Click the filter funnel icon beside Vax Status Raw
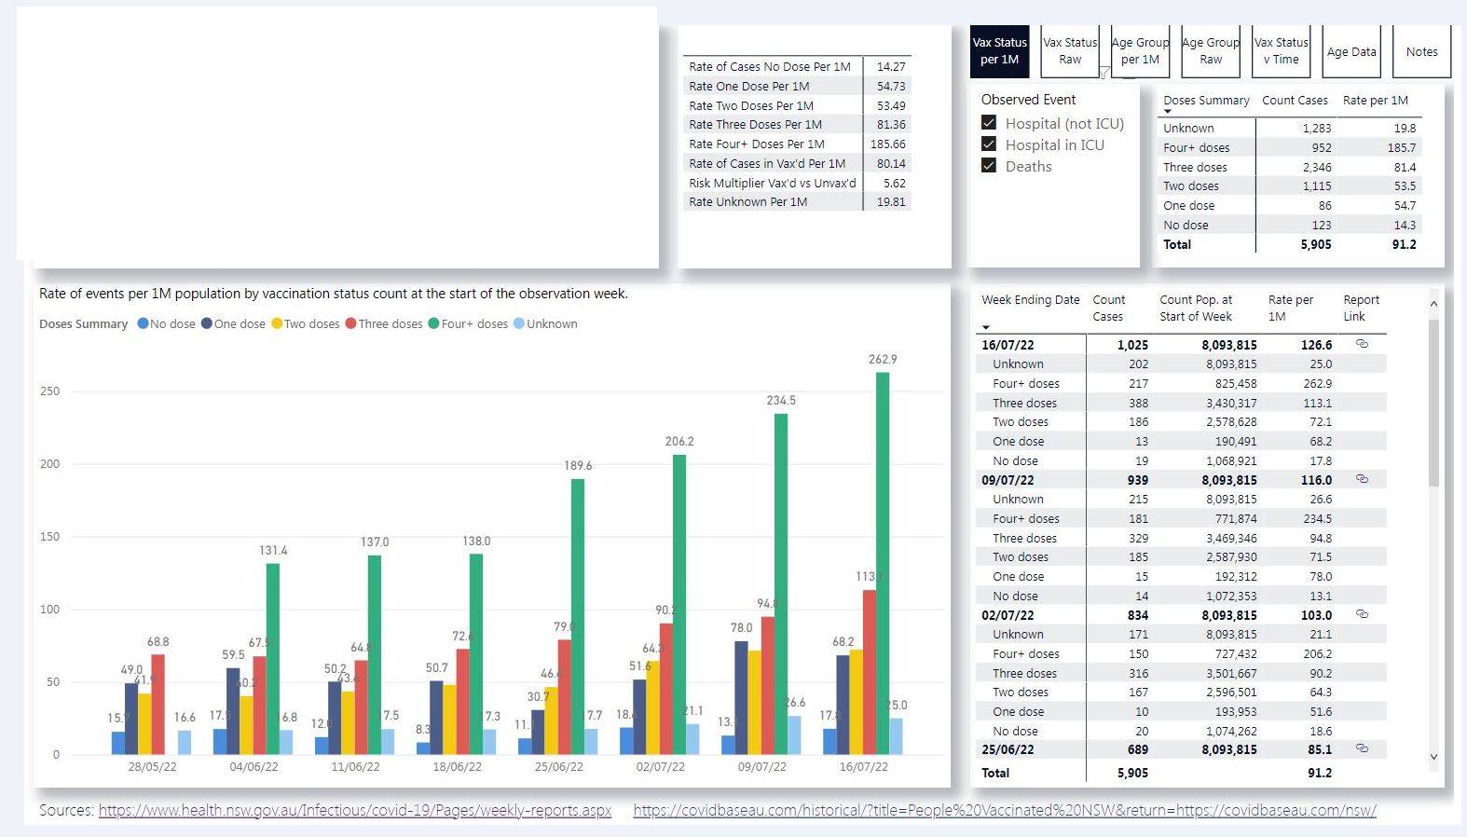Screen dimensions: 1467x837 (1104, 73)
